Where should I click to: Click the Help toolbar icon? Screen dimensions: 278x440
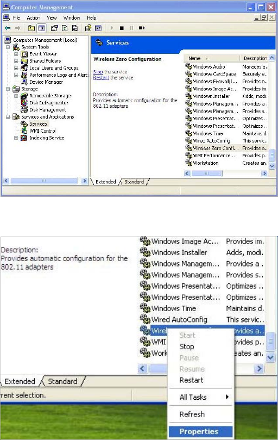pyautogui.click(x=88, y=28)
